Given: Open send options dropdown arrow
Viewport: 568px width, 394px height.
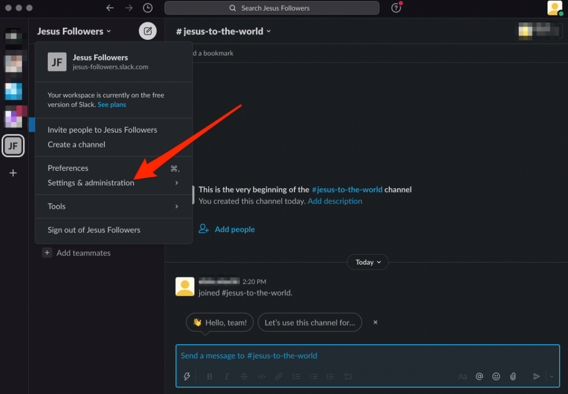Looking at the screenshot, I should 552,376.
